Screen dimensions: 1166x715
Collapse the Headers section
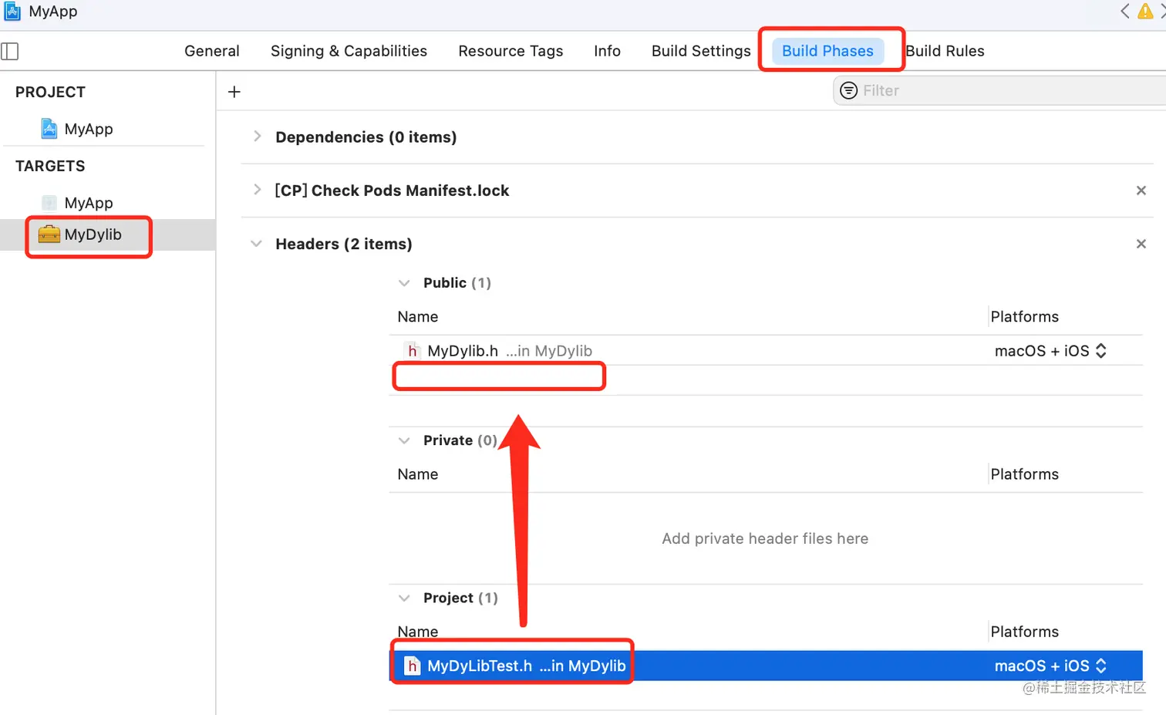point(256,244)
